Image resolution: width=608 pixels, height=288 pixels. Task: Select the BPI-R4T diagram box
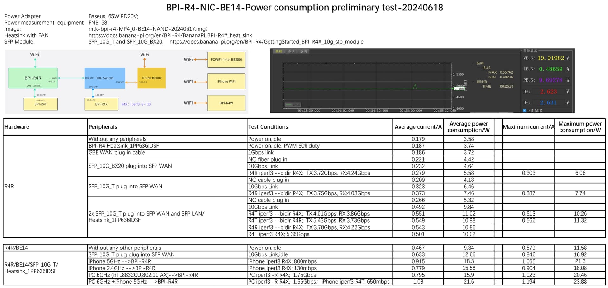[x=41, y=104]
